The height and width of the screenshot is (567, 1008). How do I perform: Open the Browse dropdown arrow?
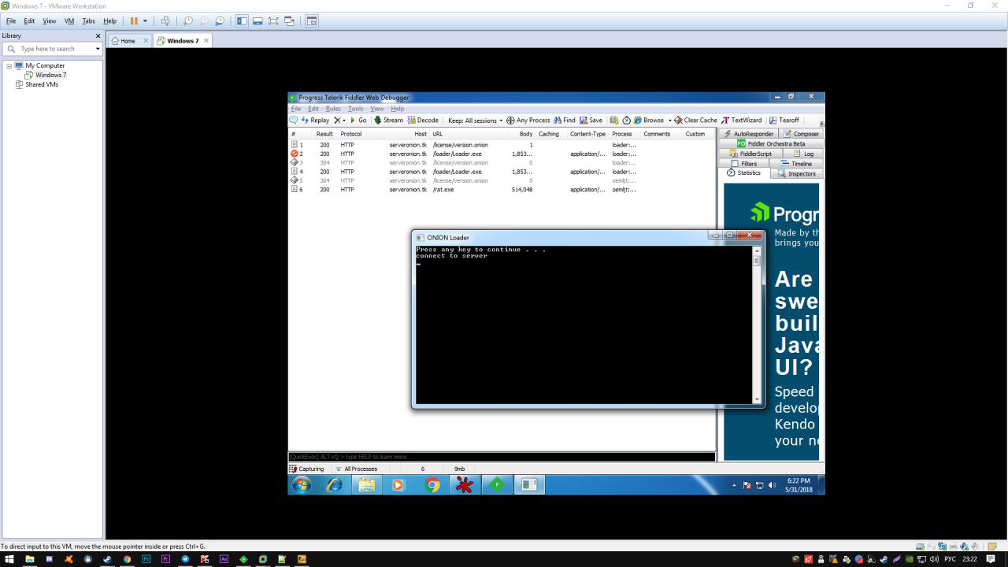[x=670, y=120]
